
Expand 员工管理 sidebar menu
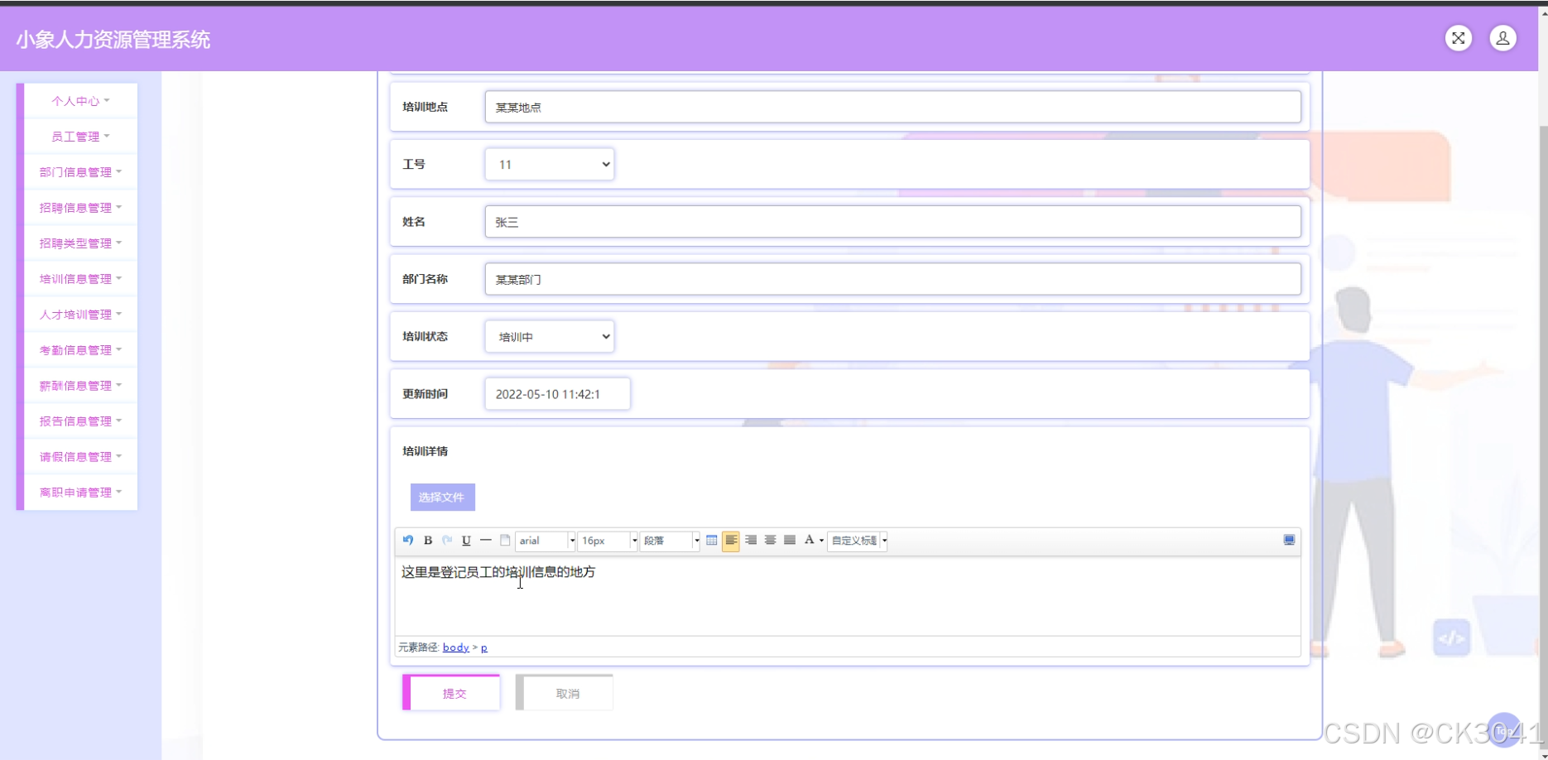[x=80, y=137]
